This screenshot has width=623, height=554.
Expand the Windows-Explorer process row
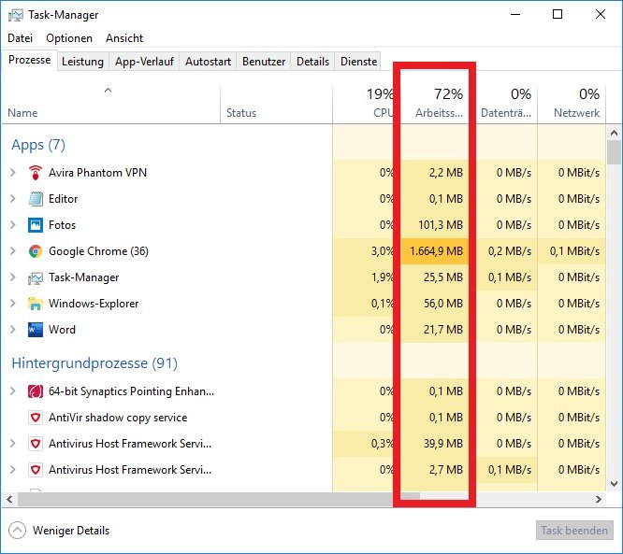pyautogui.click(x=13, y=304)
